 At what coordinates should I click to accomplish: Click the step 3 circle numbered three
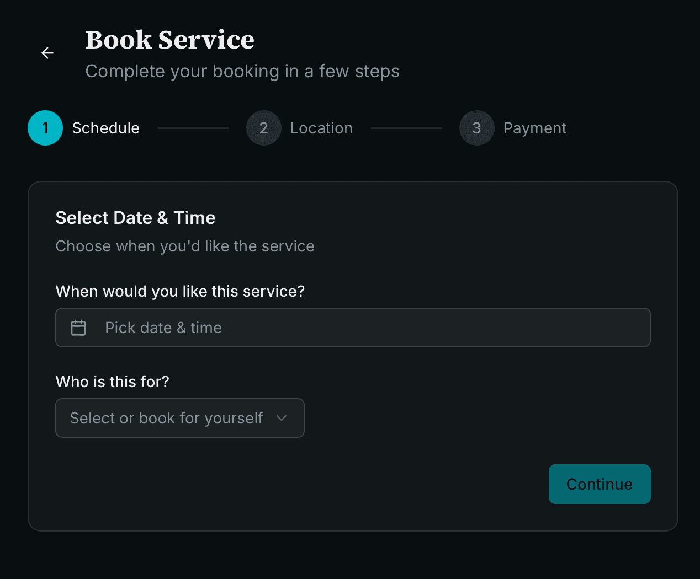tap(476, 127)
